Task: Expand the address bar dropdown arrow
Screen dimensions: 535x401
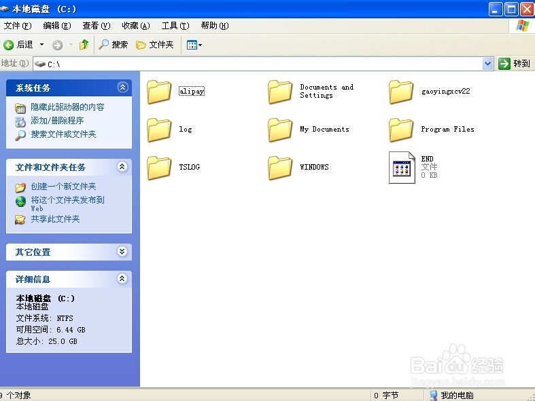Action: (488, 64)
